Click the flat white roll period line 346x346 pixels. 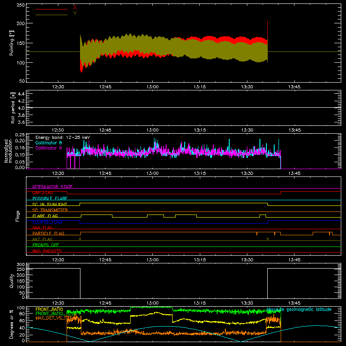click(183, 108)
